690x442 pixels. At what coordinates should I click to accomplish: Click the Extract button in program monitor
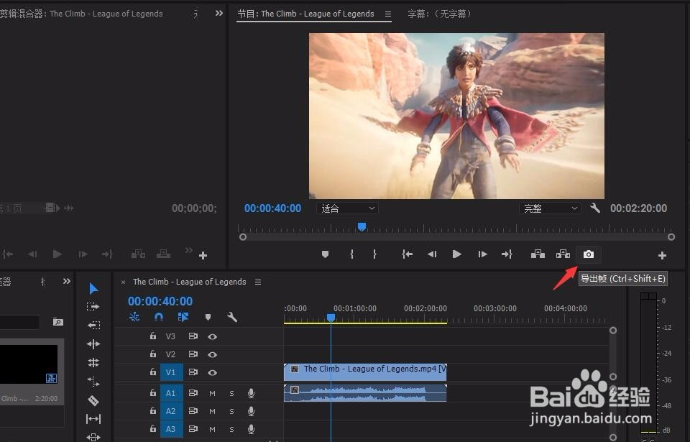click(x=563, y=254)
